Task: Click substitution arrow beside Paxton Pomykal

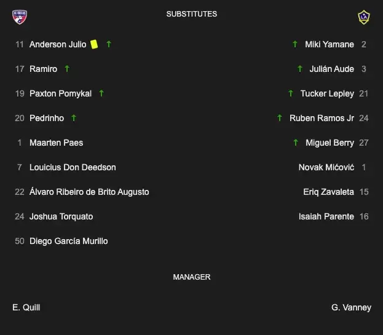Action: tap(101, 93)
